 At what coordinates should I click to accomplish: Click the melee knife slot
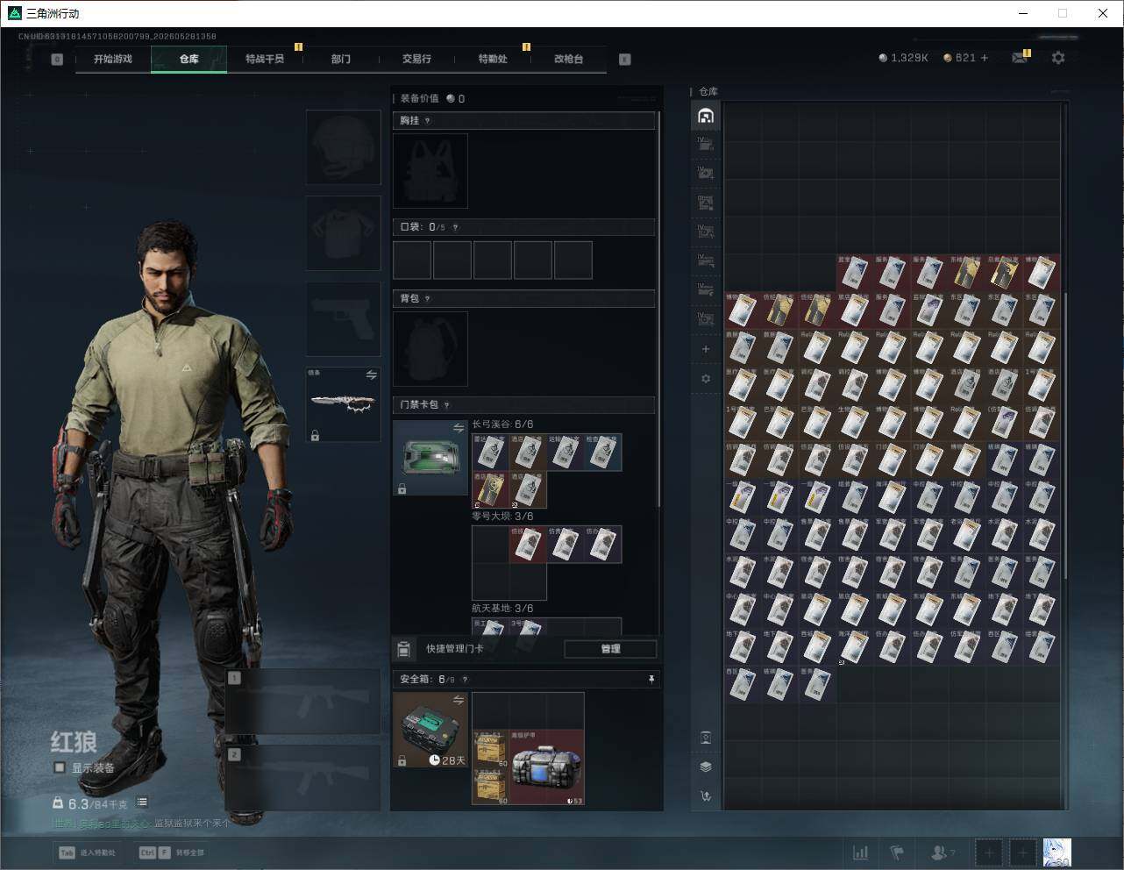point(344,404)
